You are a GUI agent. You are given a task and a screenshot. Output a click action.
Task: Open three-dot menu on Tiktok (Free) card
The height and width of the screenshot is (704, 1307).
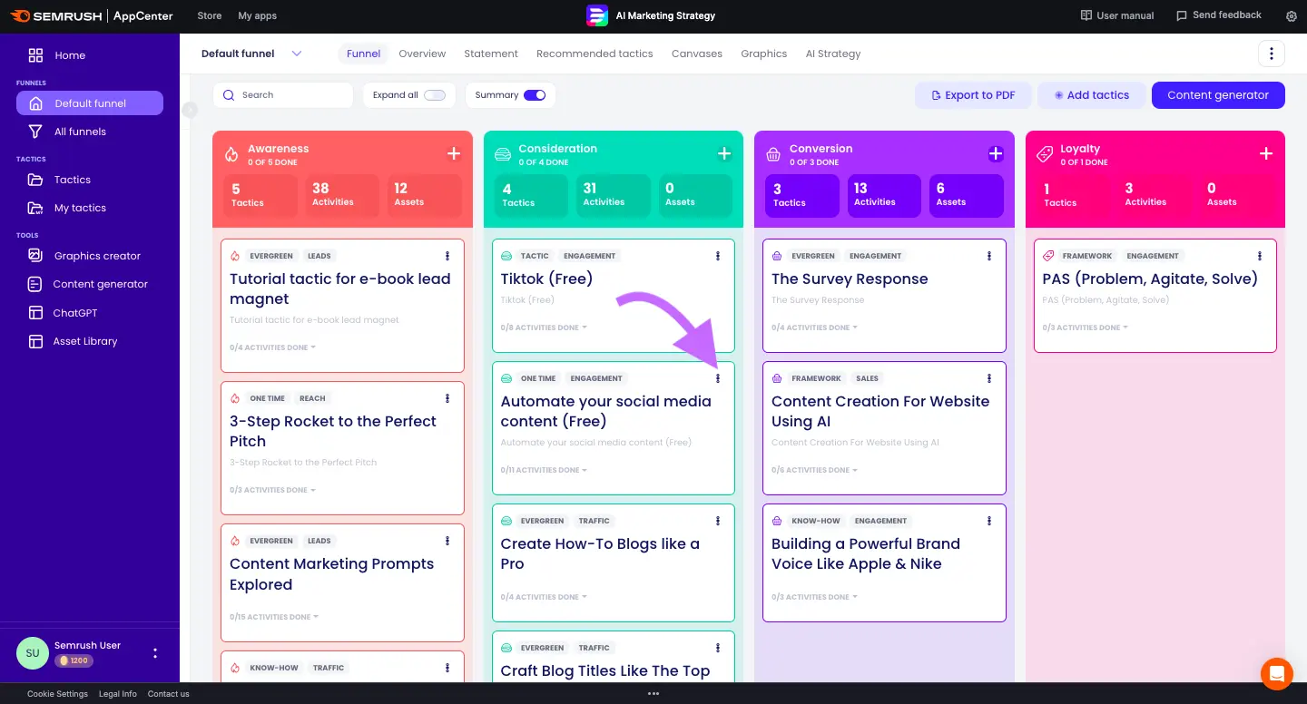pos(718,256)
